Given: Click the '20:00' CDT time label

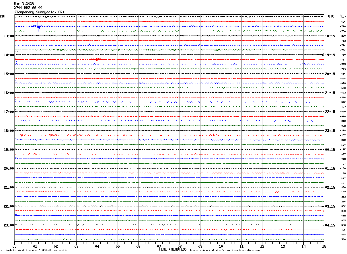Looking at the screenshot, I should tap(9, 169).
